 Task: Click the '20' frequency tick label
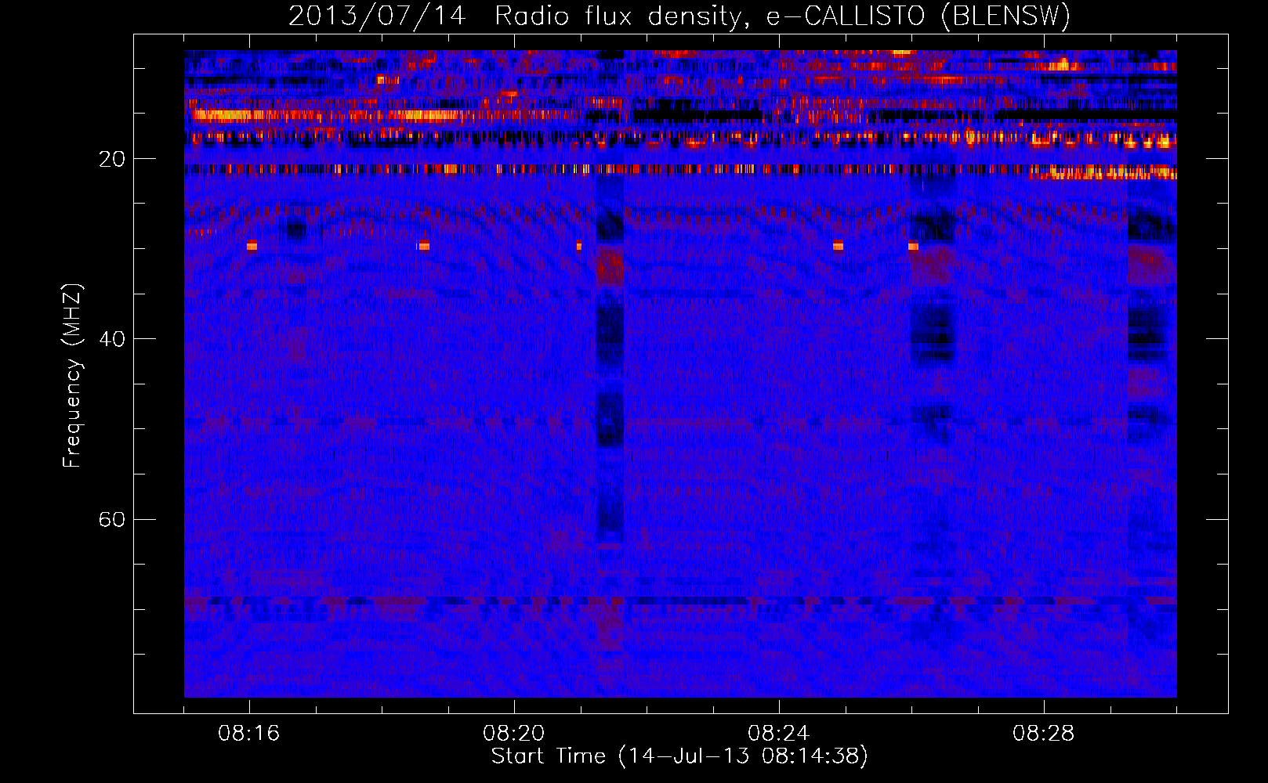tap(112, 159)
